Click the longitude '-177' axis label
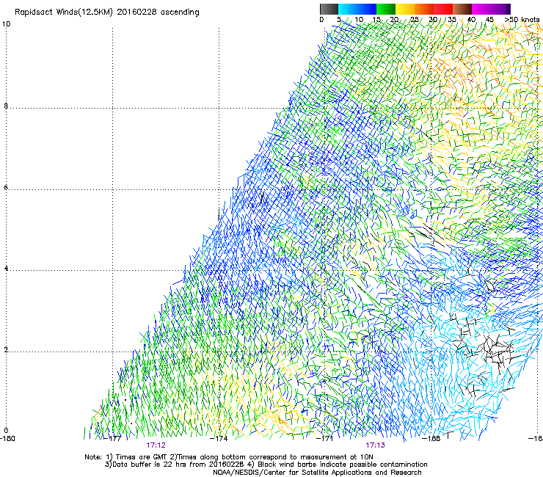The image size is (543, 477). coord(112,438)
